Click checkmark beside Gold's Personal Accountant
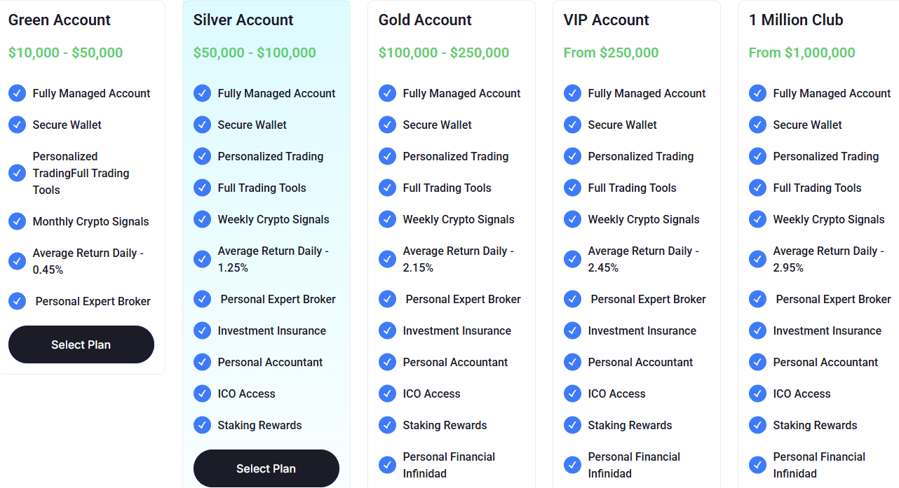 [x=388, y=362]
